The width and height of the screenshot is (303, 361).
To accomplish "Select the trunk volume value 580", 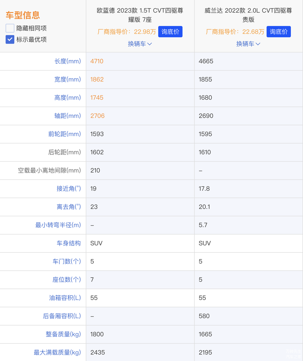I will click(204, 316).
